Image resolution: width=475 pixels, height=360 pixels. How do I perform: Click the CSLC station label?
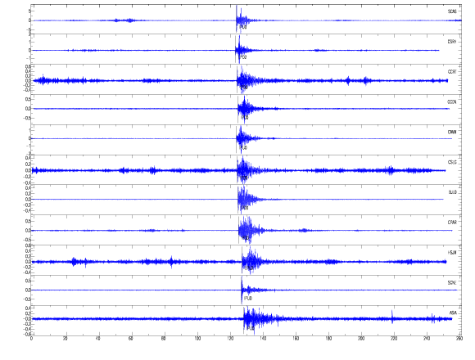[452, 163]
